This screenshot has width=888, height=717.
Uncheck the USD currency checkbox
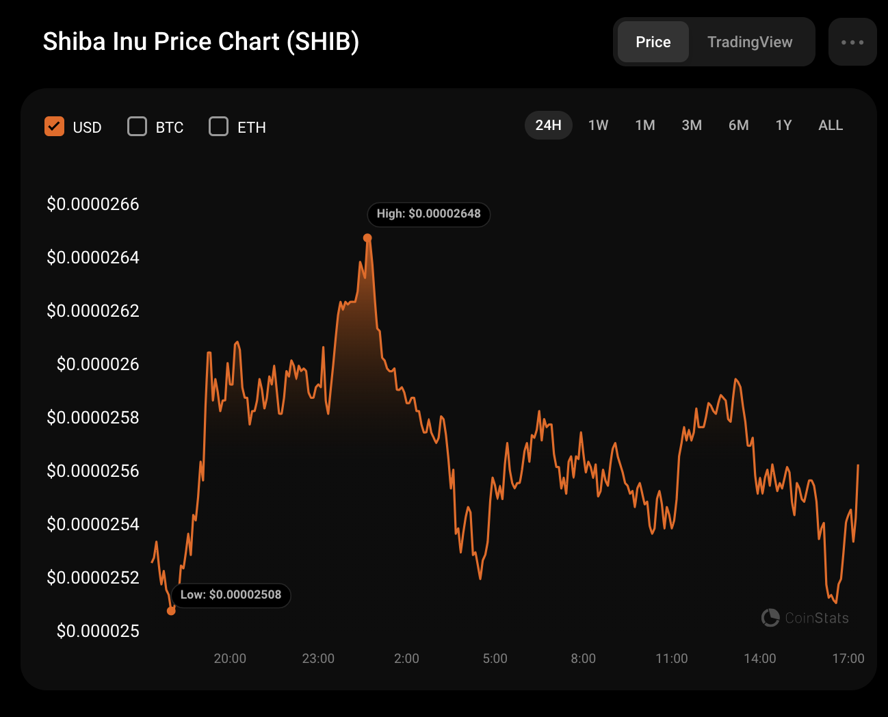(x=55, y=127)
